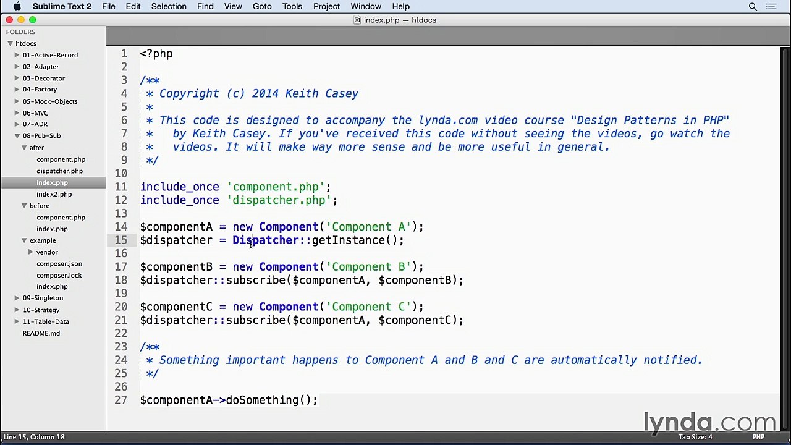The height and width of the screenshot is (445, 791).
Task: Click line number 27 in the gutter
Action: click(x=121, y=400)
